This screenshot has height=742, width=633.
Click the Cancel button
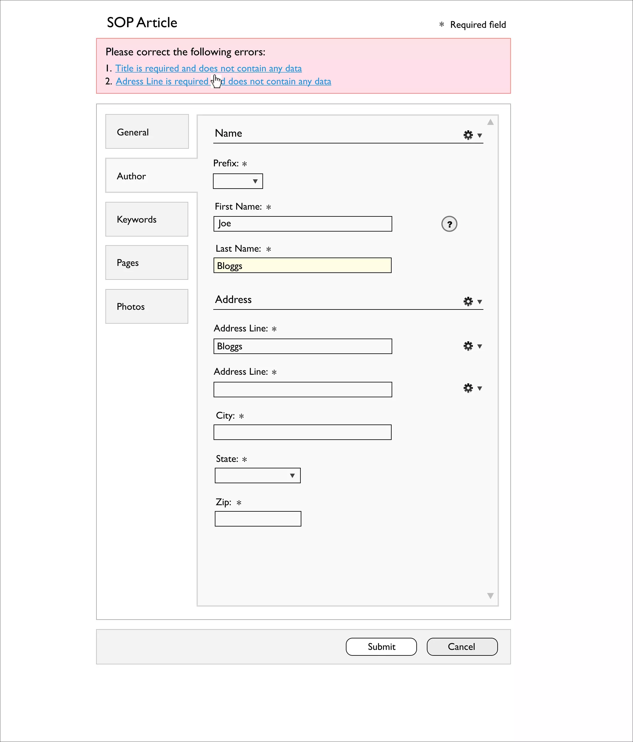click(462, 647)
